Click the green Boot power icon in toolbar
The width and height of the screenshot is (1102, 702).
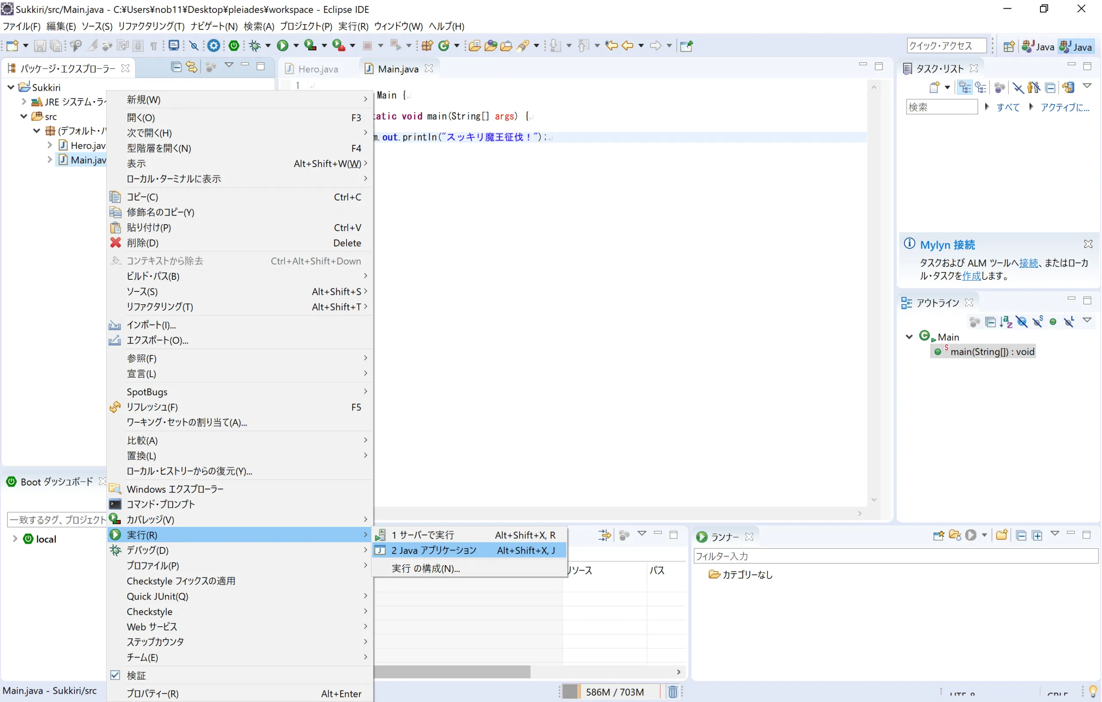tap(234, 46)
